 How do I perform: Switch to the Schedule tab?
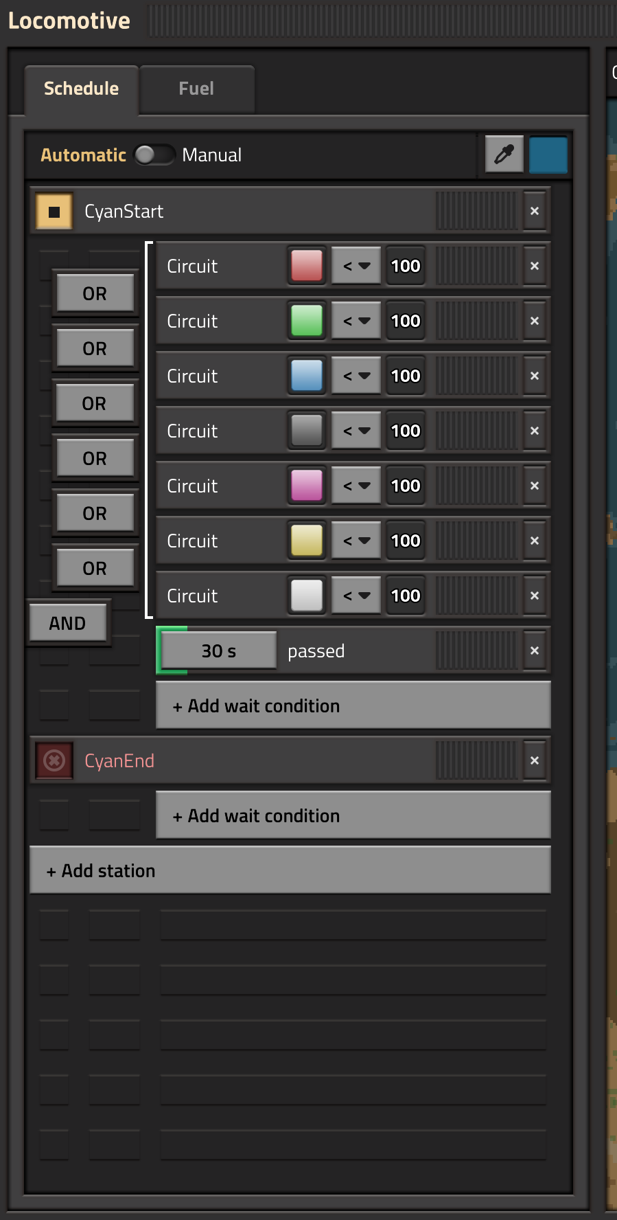coord(81,89)
